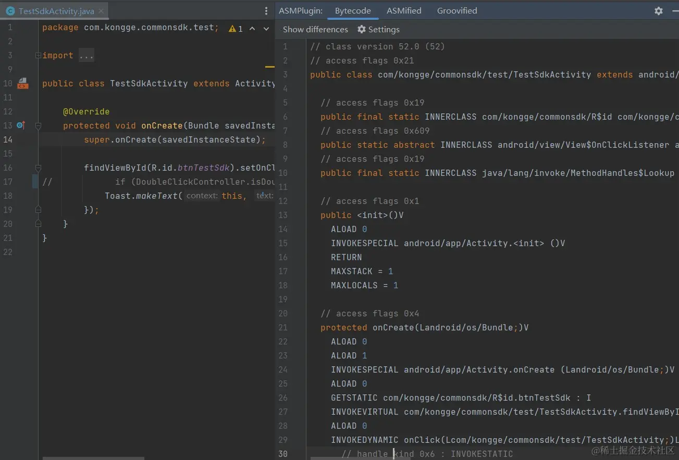Screen dimensions: 679x460
Task: Click Show differences in ASMPlugin
Action: pos(315,30)
